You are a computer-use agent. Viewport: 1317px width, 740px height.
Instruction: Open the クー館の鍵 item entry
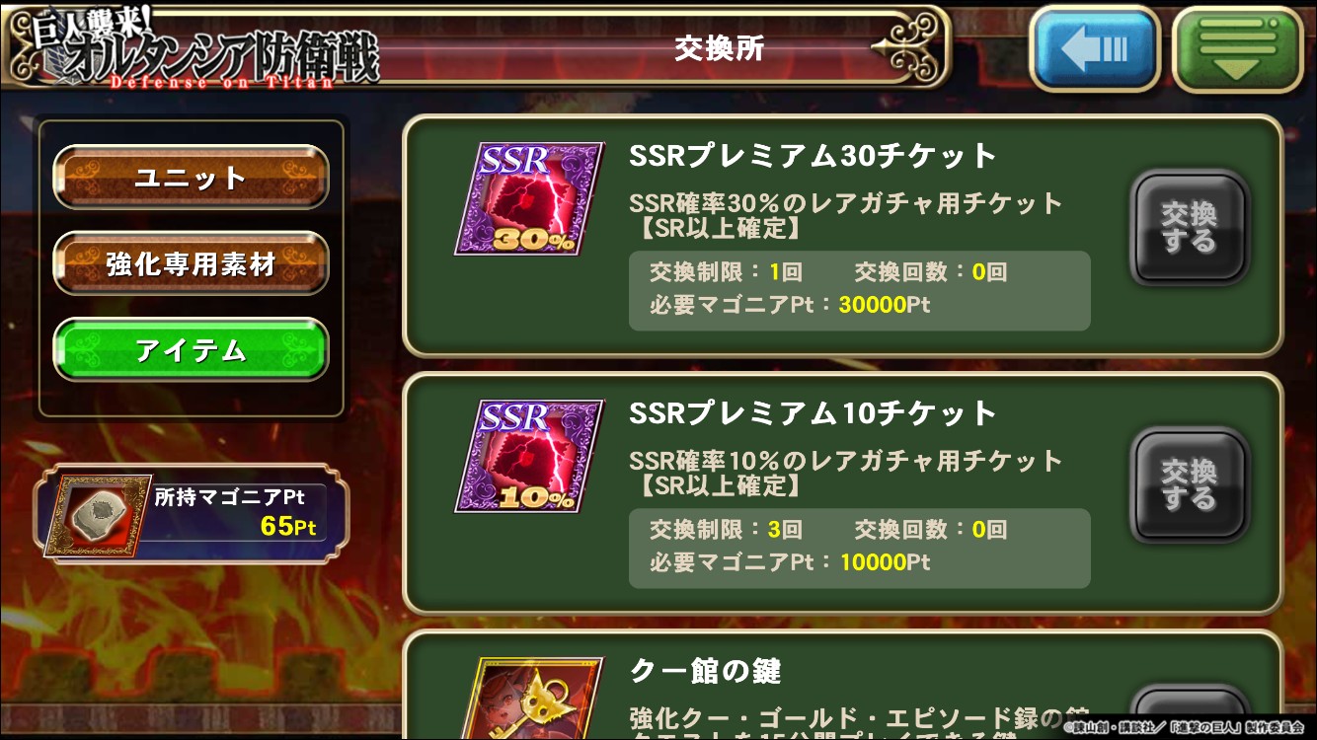click(x=843, y=686)
